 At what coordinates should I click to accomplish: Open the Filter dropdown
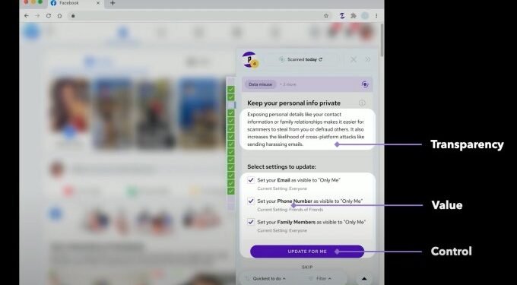click(x=324, y=279)
